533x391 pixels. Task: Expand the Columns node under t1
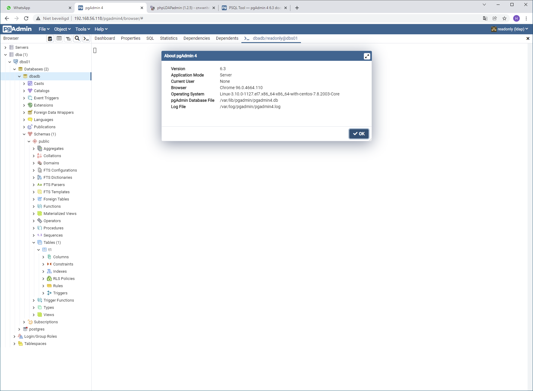pyautogui.click(x=43, y=257)
